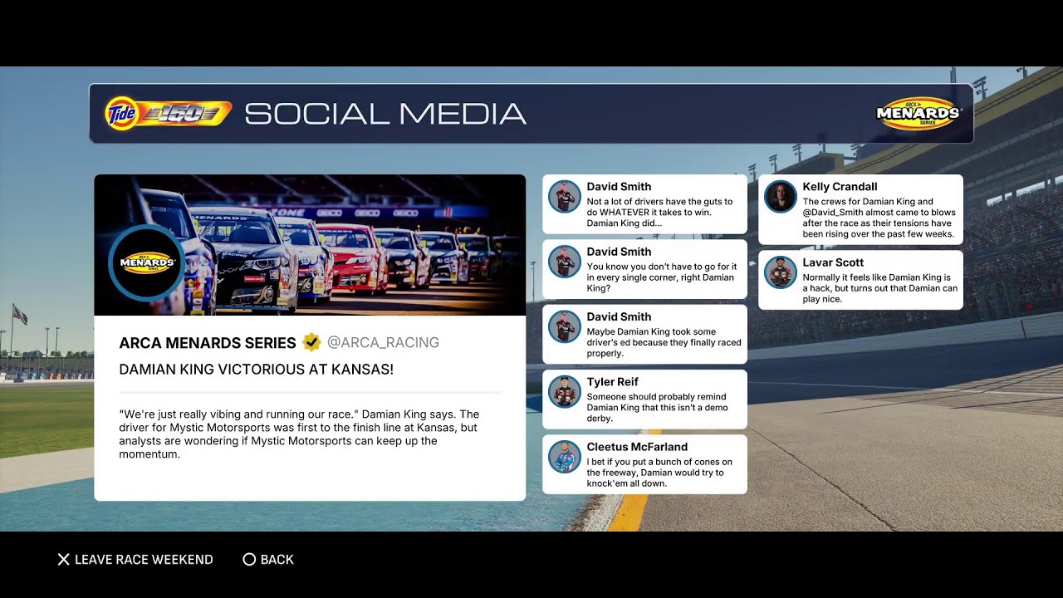The height and width of the screenshot is (598, 1063).
Task: Click the yellow verified badge
Action: tap(311, 342)
